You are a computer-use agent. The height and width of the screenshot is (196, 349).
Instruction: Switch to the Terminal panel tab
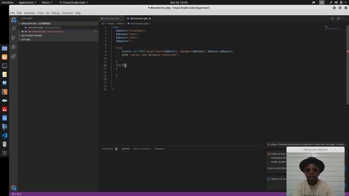pos(159,149)
